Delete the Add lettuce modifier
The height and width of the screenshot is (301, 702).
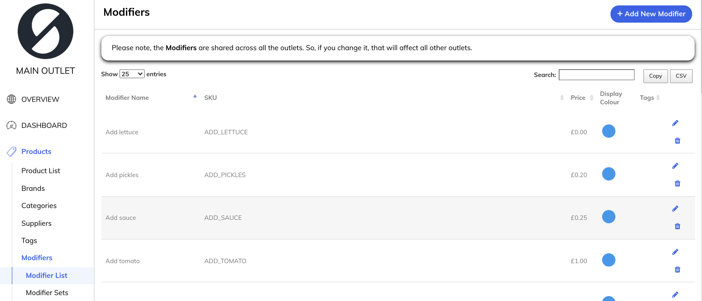tap(677, 141)
